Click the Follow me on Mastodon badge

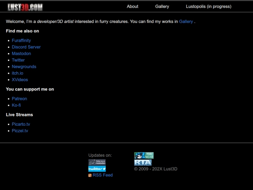click(97, 162)
